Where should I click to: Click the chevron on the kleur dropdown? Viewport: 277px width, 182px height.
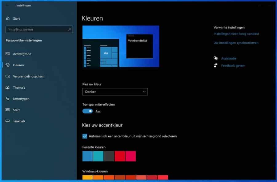(x=143, y=91)
